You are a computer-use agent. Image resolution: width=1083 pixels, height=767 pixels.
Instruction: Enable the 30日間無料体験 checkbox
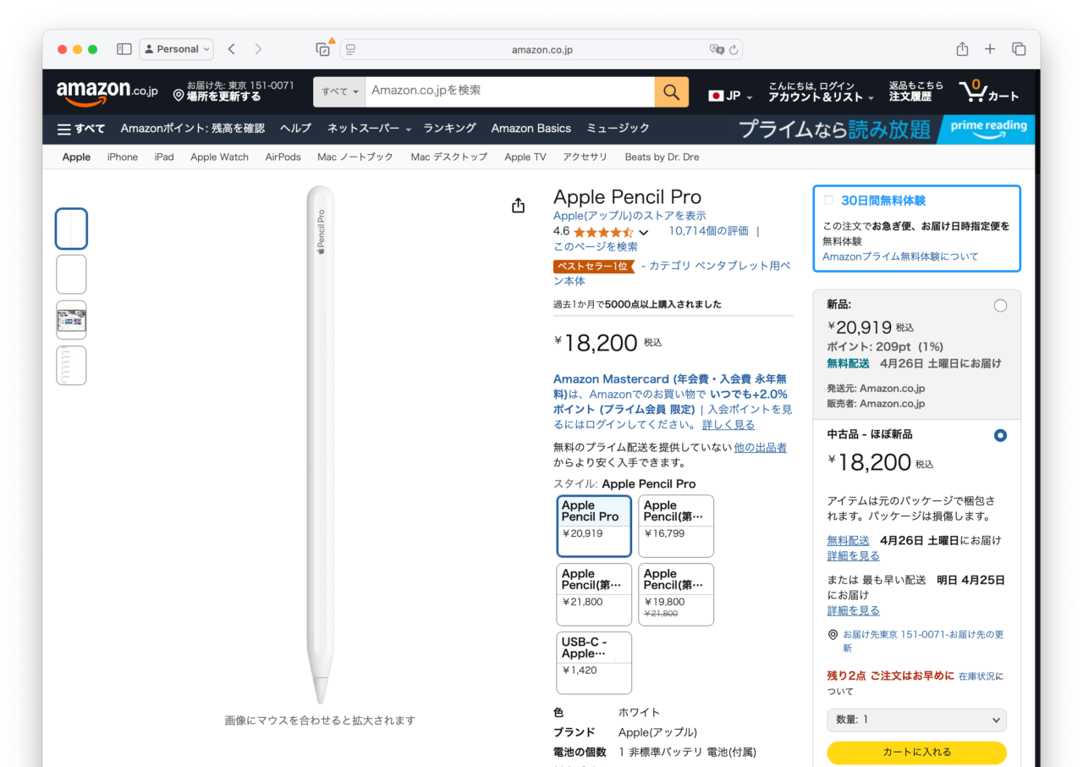pyautogui.click(x=829, y=201)
